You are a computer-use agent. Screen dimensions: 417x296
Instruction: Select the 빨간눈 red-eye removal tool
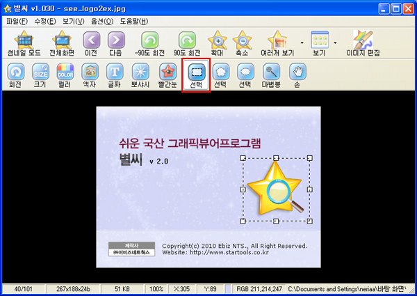click(x=167, y=75)
